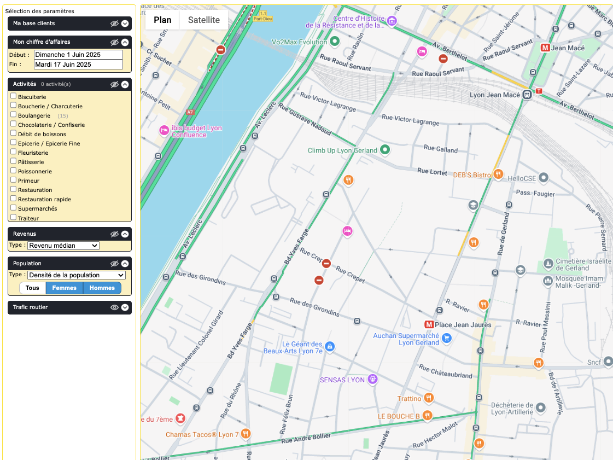Click the Jean Macé metro icon
The image size is (613, 460).
pyautogui.click(x=545, y=48)
